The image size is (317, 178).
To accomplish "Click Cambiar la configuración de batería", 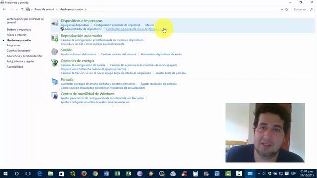I will pos(83,65).
